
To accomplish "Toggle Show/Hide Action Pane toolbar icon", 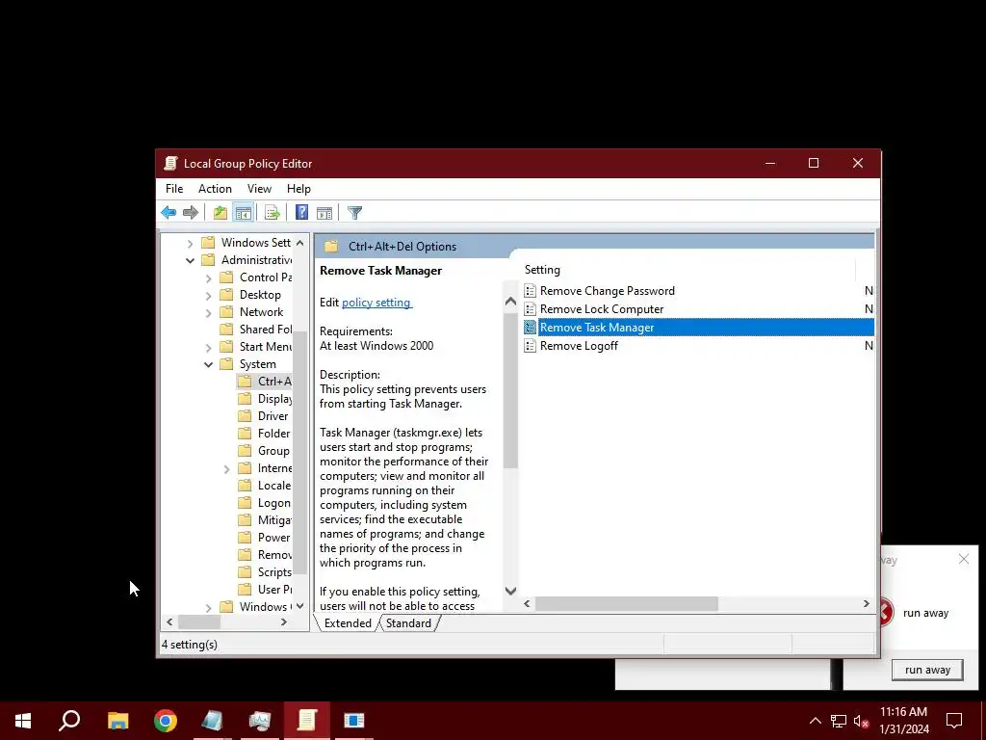I will [x=324, y=213].
